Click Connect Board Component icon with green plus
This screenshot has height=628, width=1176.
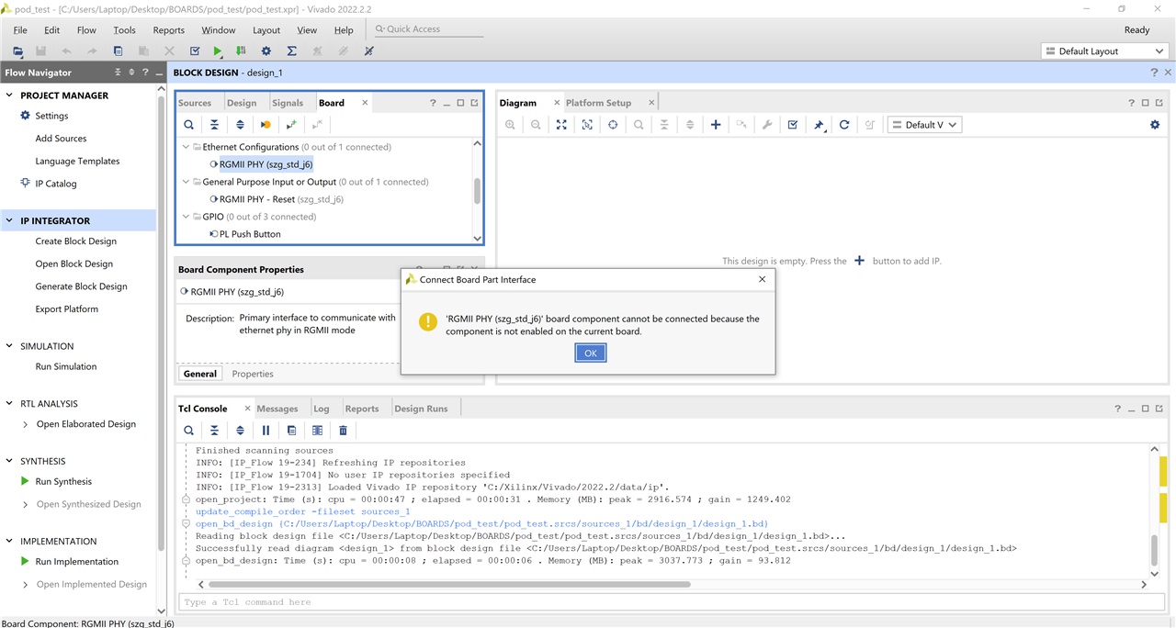pyautogui.click(x=291, y=125)
